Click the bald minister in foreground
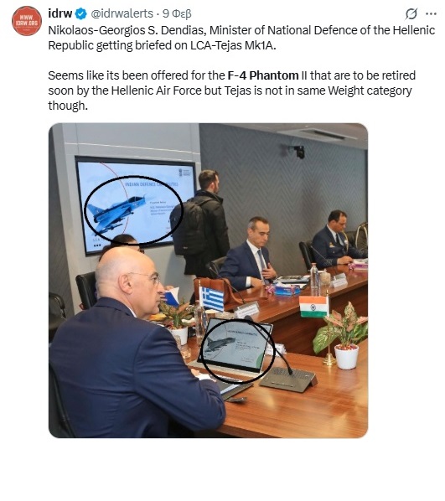The width and height of the screenshot is (445, 501). pyautogui.click(x=134, y=345)
